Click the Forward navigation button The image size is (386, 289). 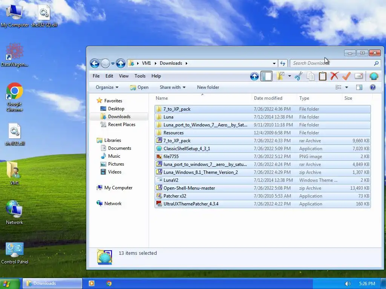pos(106,63)
